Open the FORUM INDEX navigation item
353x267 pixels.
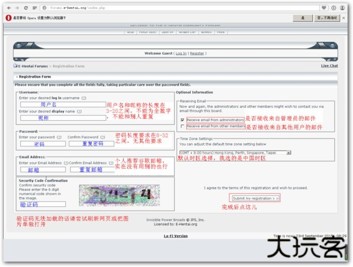pos(147,32)
